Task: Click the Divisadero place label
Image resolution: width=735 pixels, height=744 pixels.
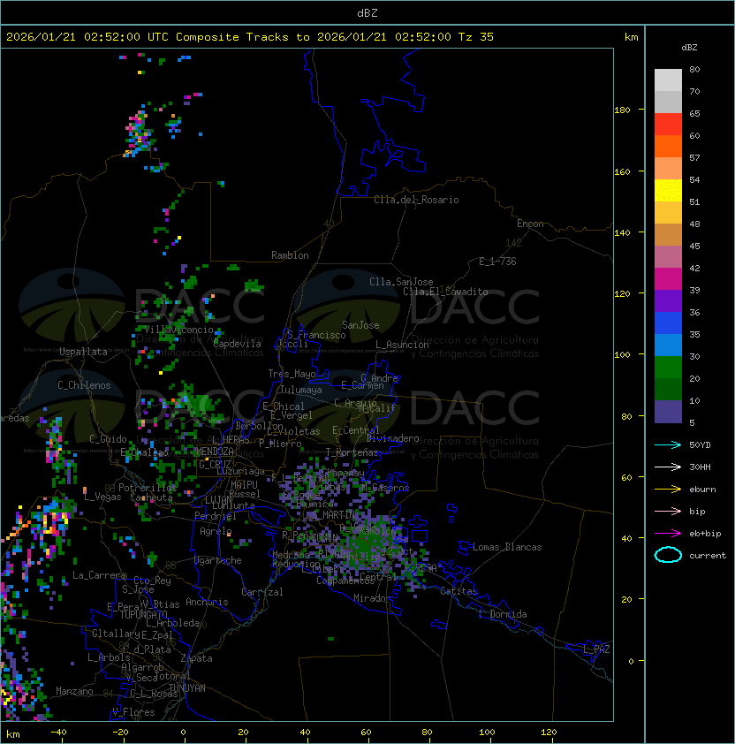Action: [x=392, y=438]
